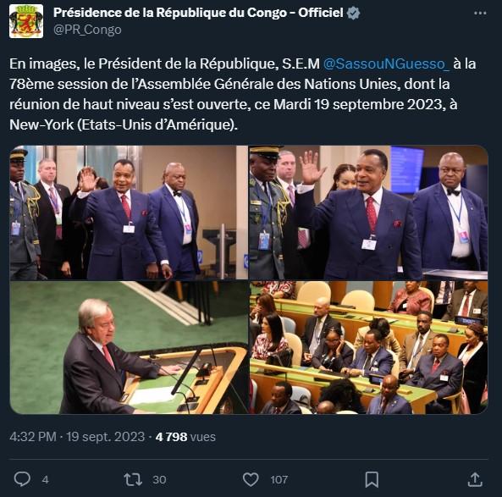The height and width of the screenshot is (497, 502).
Task: Click the retweet arrows icon
Action: tap(133, 479)
